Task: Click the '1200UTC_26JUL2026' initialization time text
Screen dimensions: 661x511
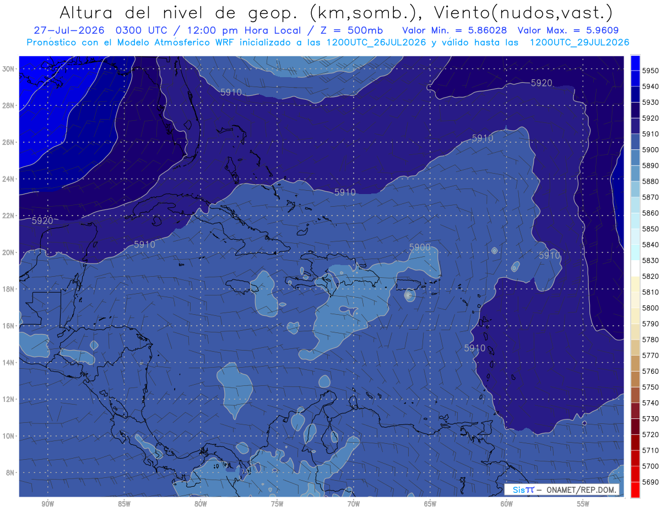Action: point(376,42)
